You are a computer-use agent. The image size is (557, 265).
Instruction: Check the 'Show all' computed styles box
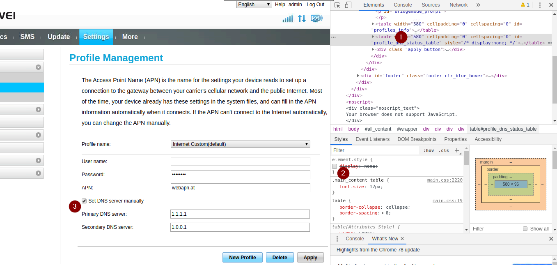(x=525, y=229)
